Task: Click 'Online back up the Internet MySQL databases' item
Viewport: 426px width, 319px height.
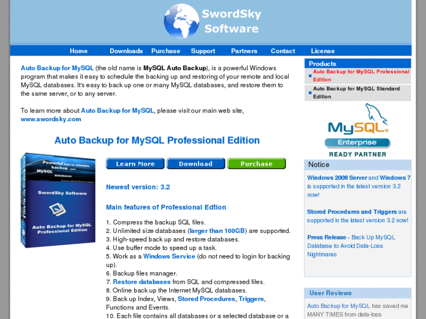Action: coord(176,290)
